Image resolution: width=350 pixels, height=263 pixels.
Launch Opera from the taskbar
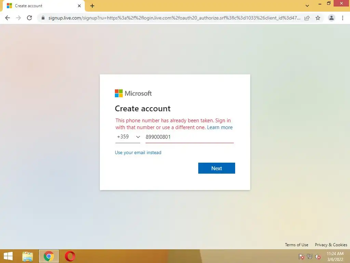point(70,256)
